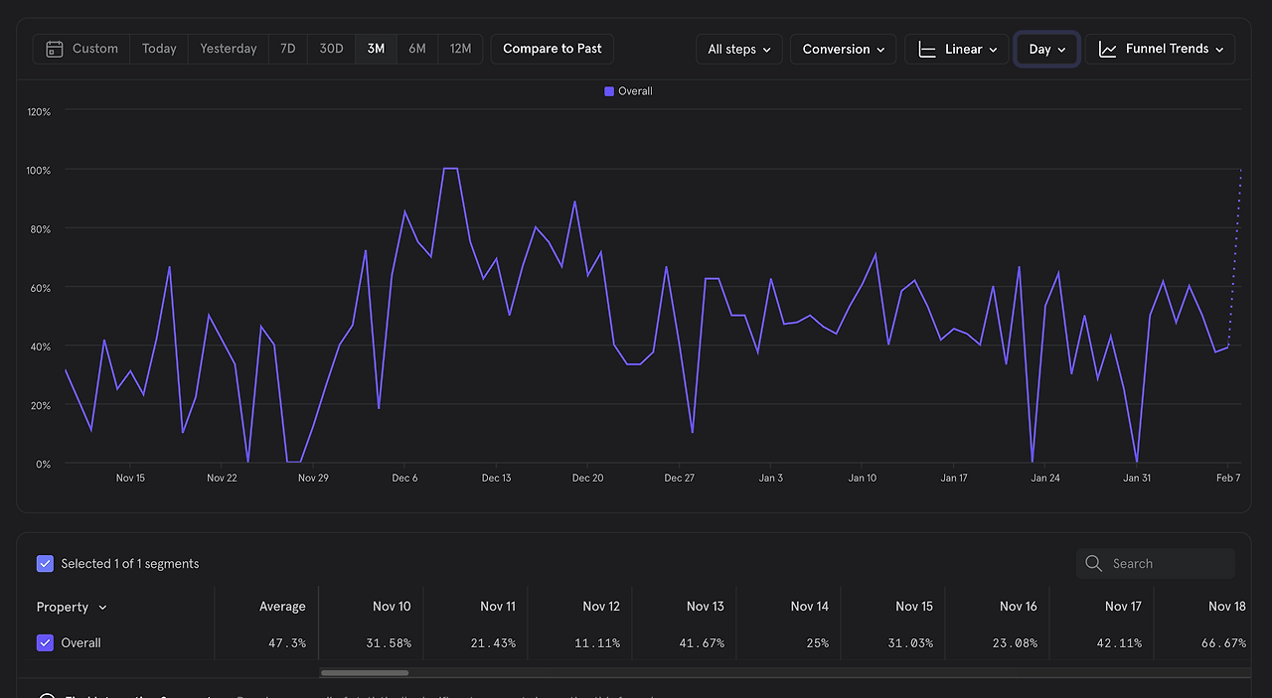Click inside the segment Search field
Screen dimensions: 1272x698
pyautogui.click(x=1156, y=563)
